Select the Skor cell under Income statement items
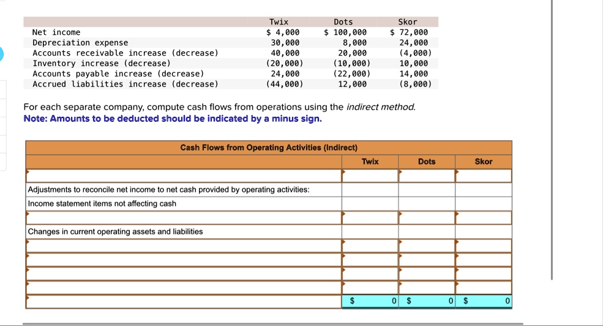The image size is (603, 326). click(484, 218)
